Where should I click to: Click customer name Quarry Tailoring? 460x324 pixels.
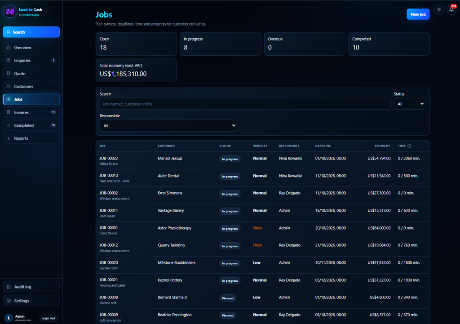coord(171,245)
